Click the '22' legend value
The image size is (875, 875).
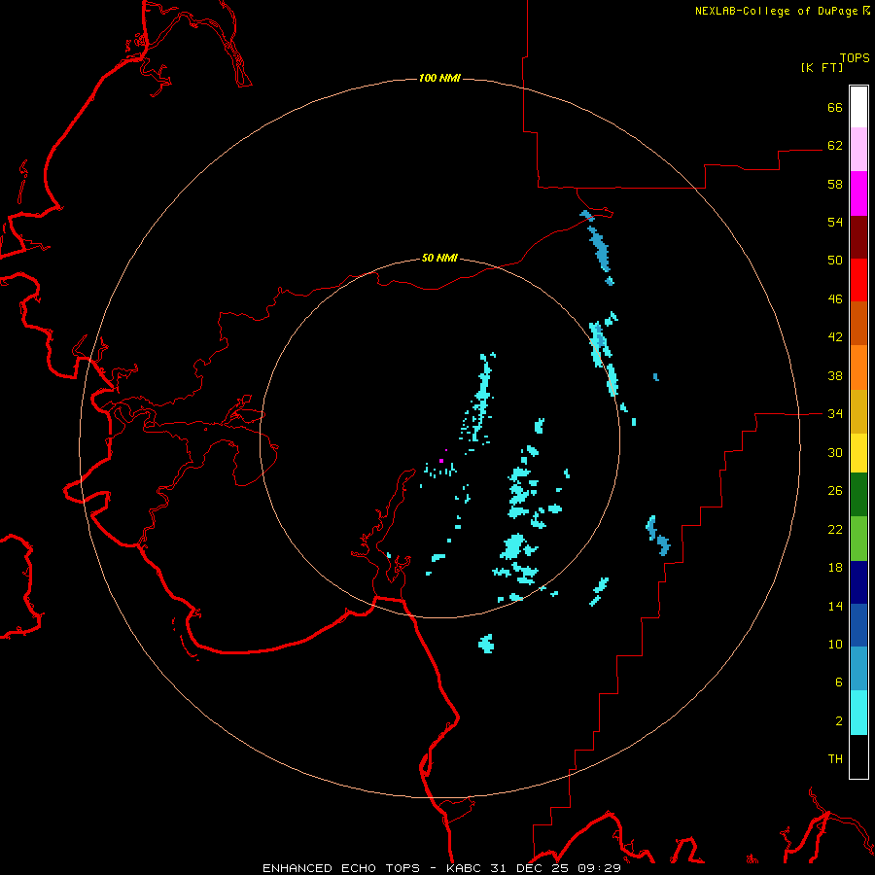click(835, 530)
